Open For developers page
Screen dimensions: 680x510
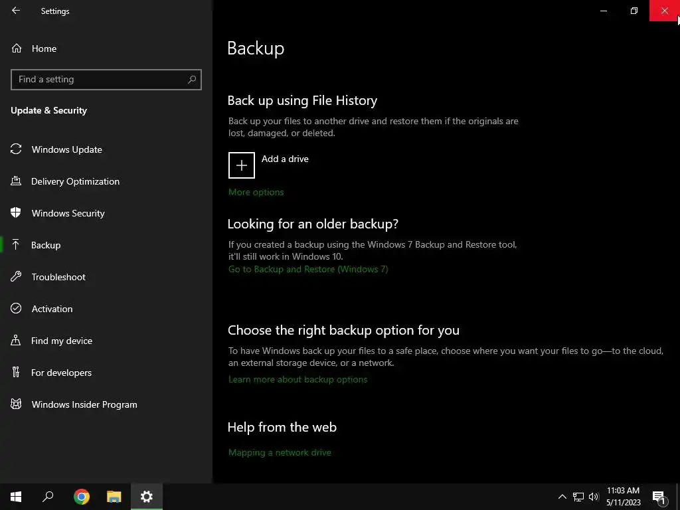tap(106, 373)
